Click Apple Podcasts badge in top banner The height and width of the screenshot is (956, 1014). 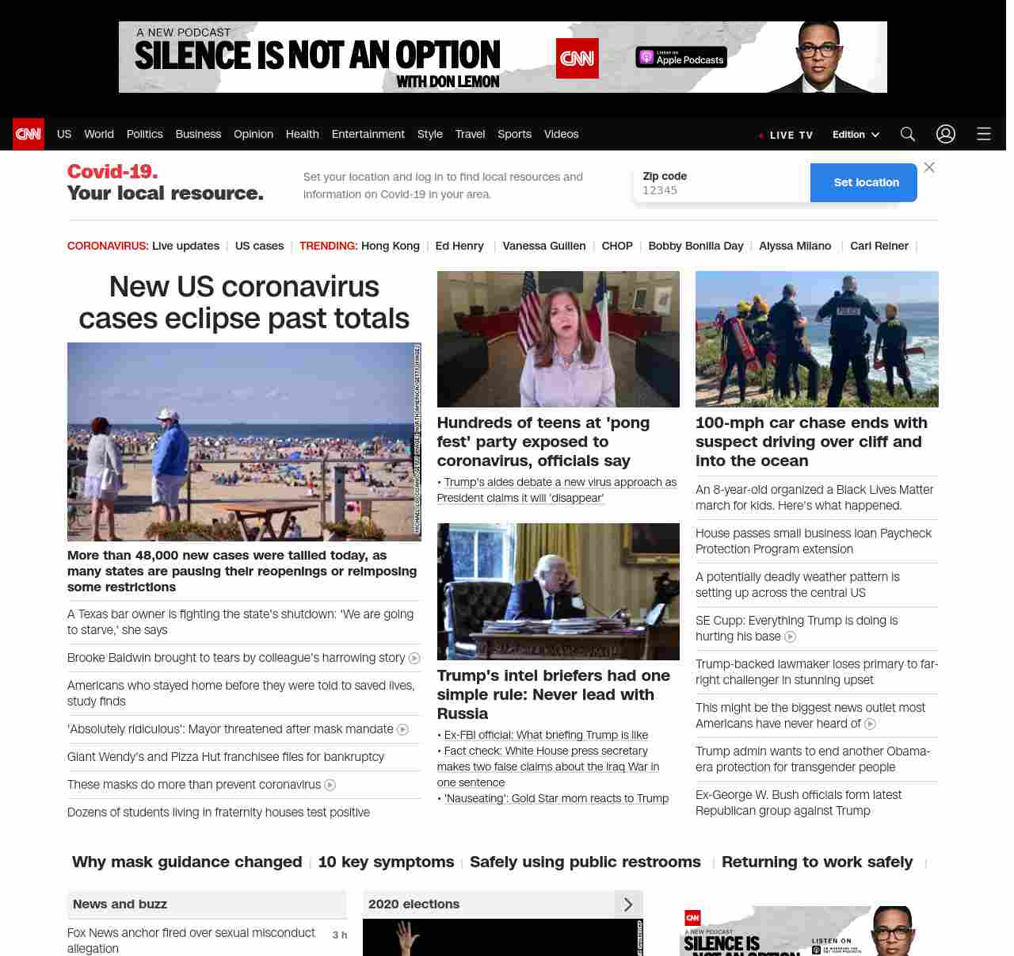(x=681, y=57)
